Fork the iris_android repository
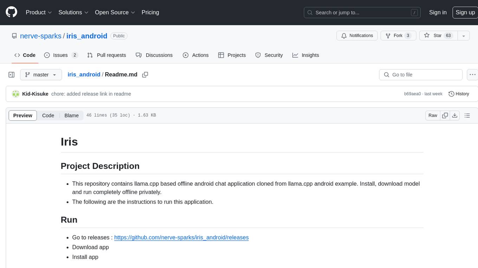The width and height of the screenshot is (478, 268). click(x=398, y=36)
